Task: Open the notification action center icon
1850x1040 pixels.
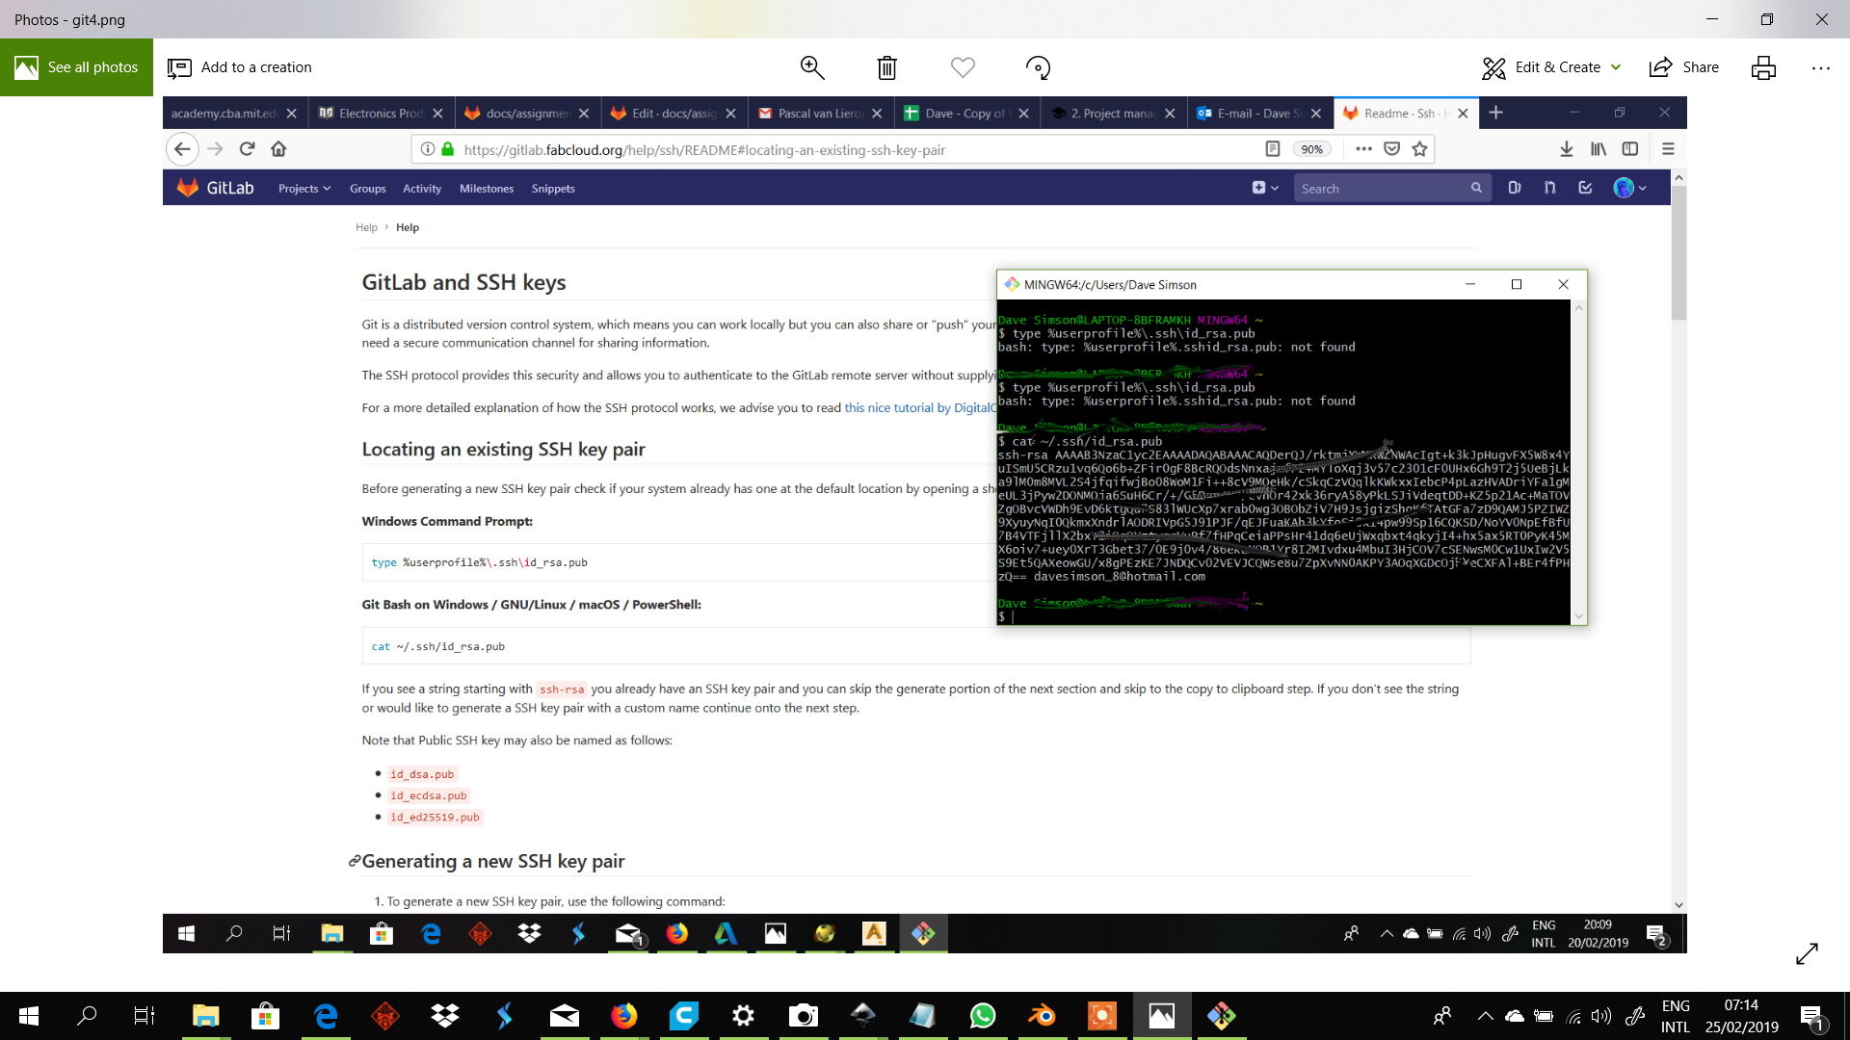Action: pos(1811,1016)
